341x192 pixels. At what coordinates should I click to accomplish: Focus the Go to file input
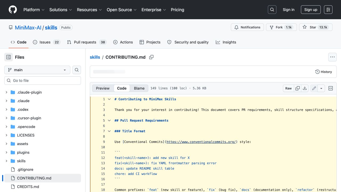tap(43, 81)
